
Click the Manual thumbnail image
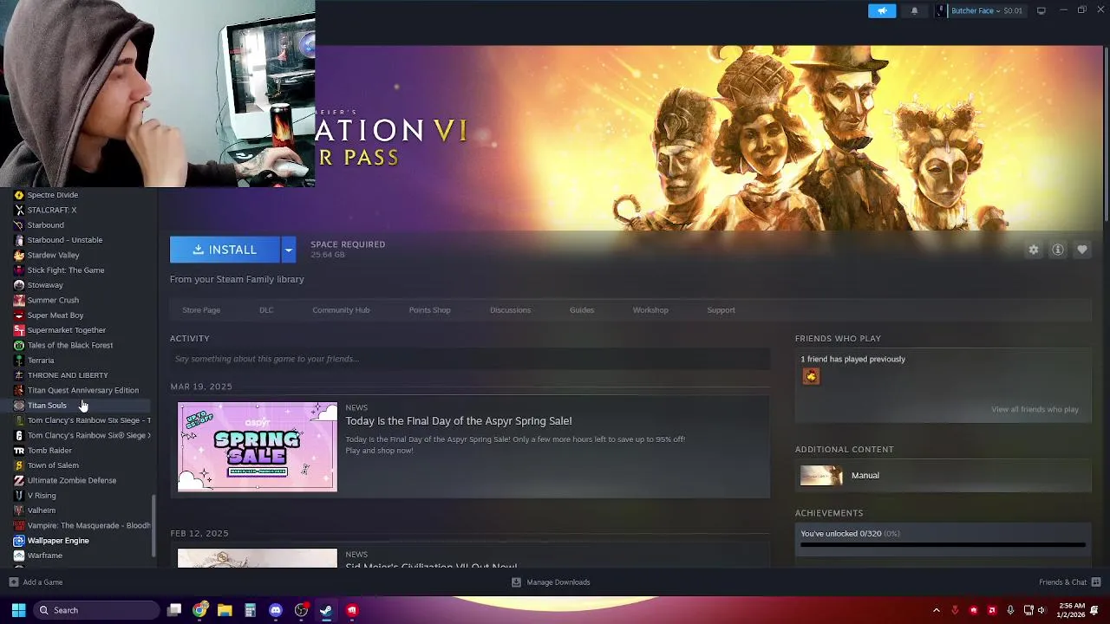point(821,475)
